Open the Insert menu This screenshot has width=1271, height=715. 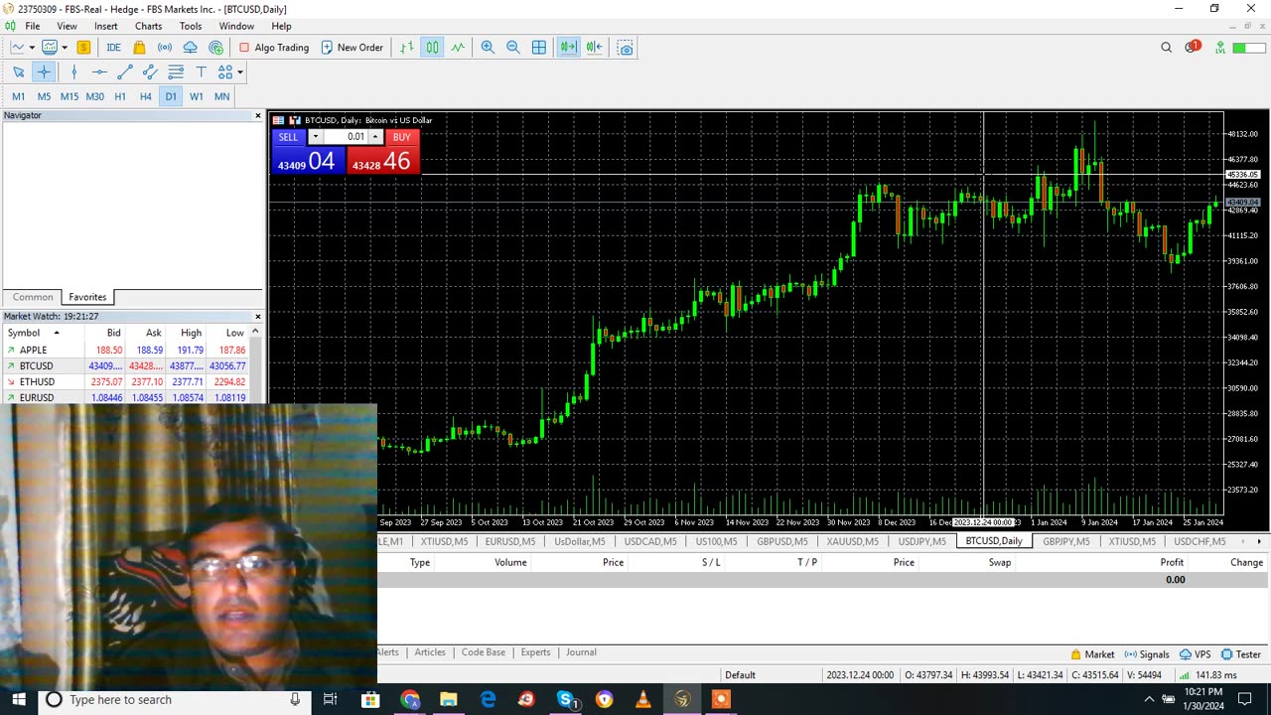(x=105, y=26)
